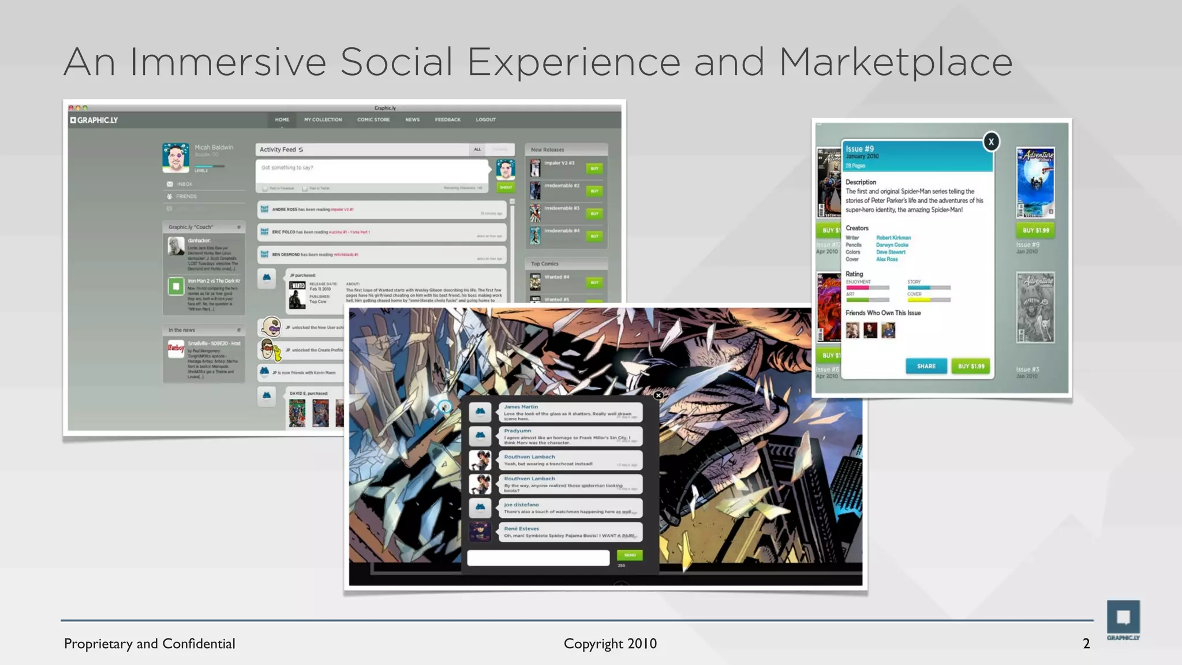Buy Impaler V2 #3 from New Releases

594,168
